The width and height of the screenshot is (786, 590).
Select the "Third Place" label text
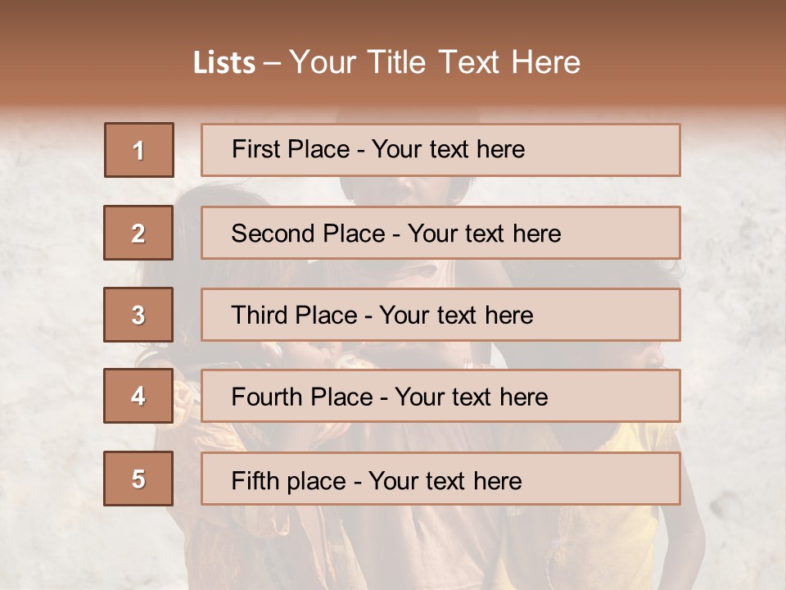point(294,315)
